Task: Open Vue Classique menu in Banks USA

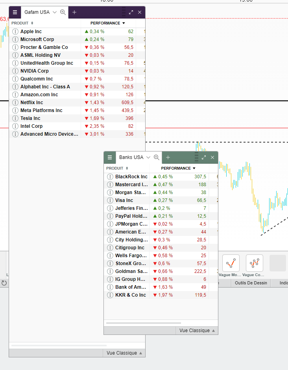Action: point(197,331)
